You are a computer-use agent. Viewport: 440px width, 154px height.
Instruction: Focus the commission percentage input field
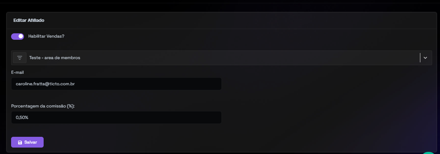116,117
